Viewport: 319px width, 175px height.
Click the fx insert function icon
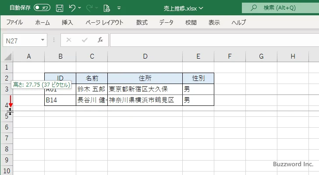click(x=100, y=40)
